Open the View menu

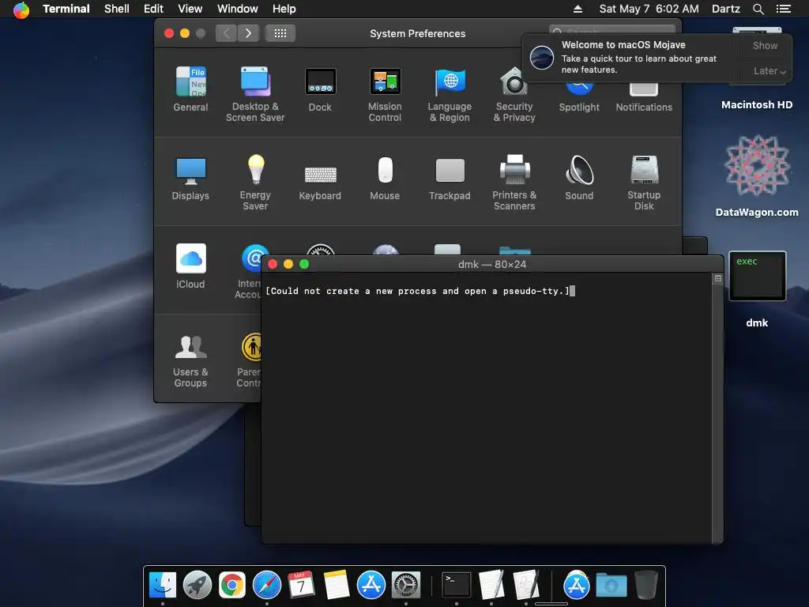190,9
